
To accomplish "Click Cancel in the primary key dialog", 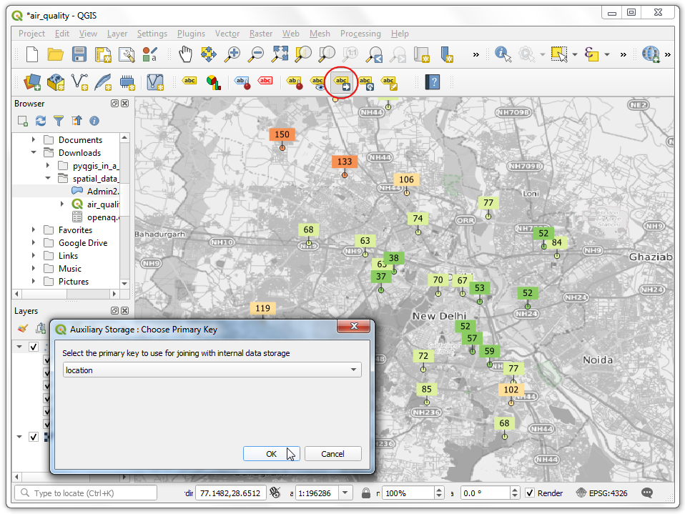I will tap(332, 454).
